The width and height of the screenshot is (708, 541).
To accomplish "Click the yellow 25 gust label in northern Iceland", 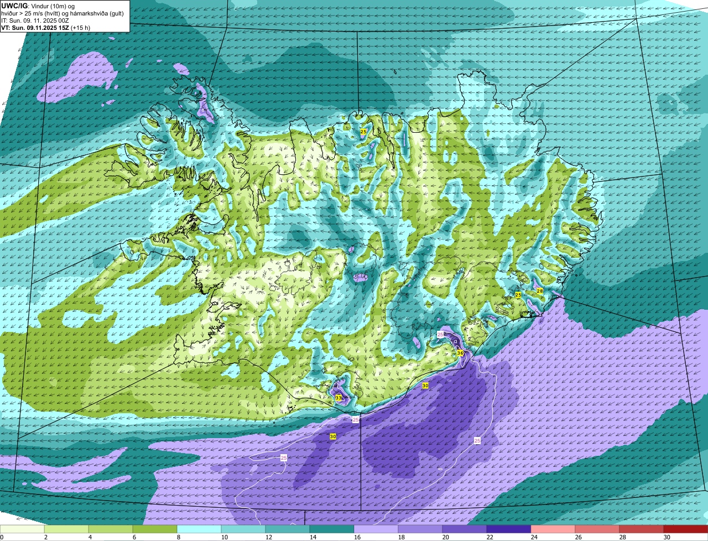I will 363,132.
